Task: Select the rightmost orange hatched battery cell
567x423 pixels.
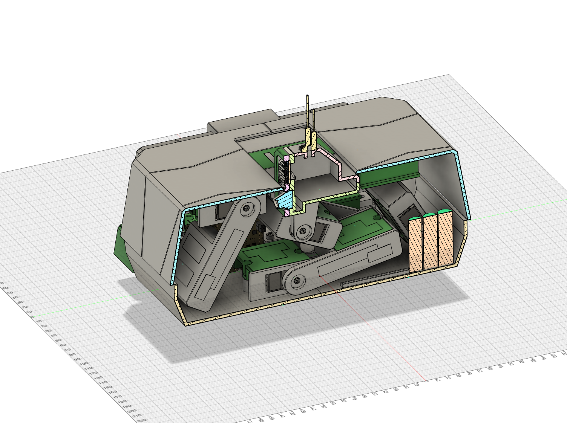Action: (445, 238)
